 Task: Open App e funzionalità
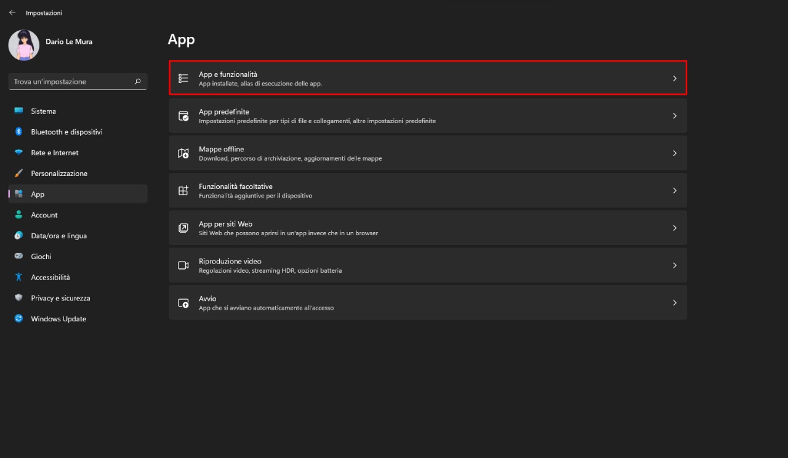click(428, 78)
